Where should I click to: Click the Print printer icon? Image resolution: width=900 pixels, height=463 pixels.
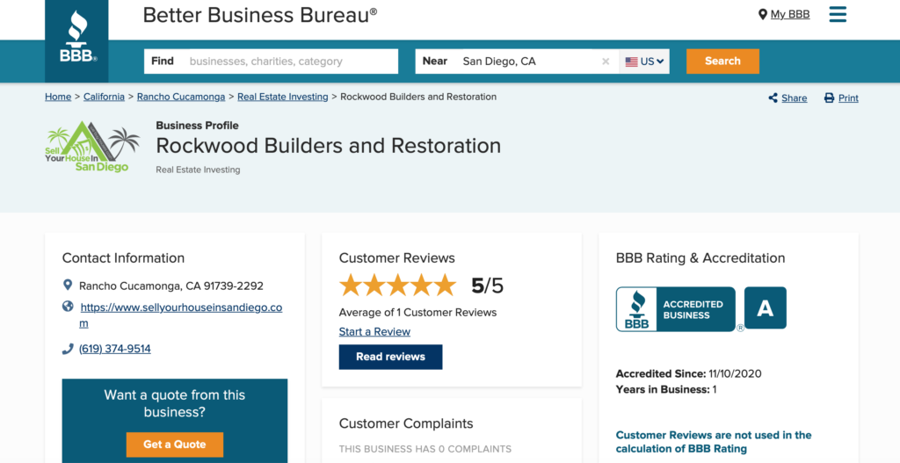pos(829,98)
